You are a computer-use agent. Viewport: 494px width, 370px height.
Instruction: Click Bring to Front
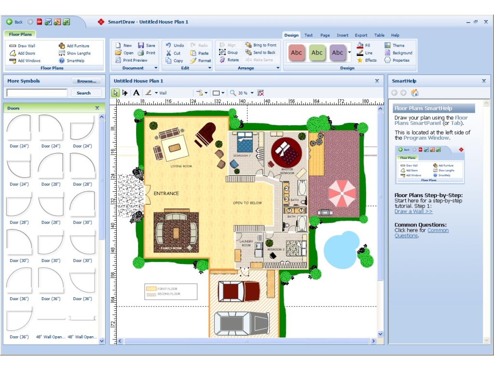coord(261,45)
